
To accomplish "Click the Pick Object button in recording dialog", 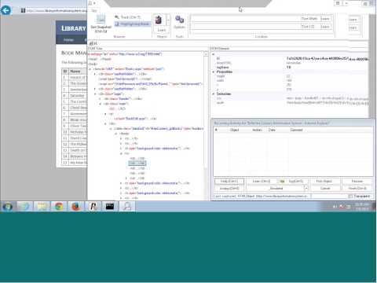I will [x=324, y=182].
